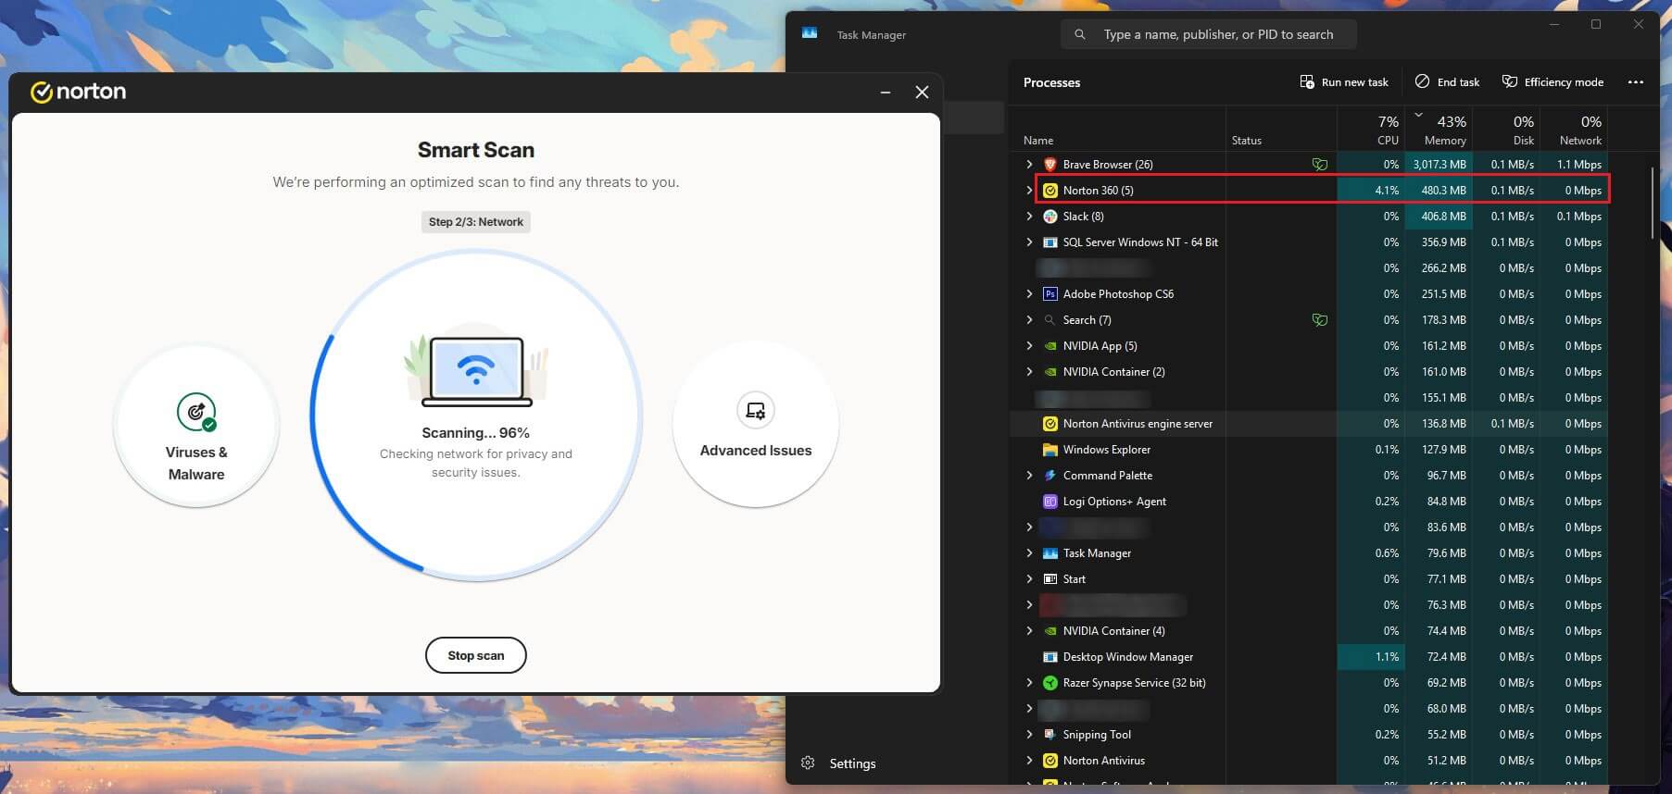The height and width of the screenshot is (794, 1672).
Task: Expand the Search (7) process group
Action: pos(1029,320)
